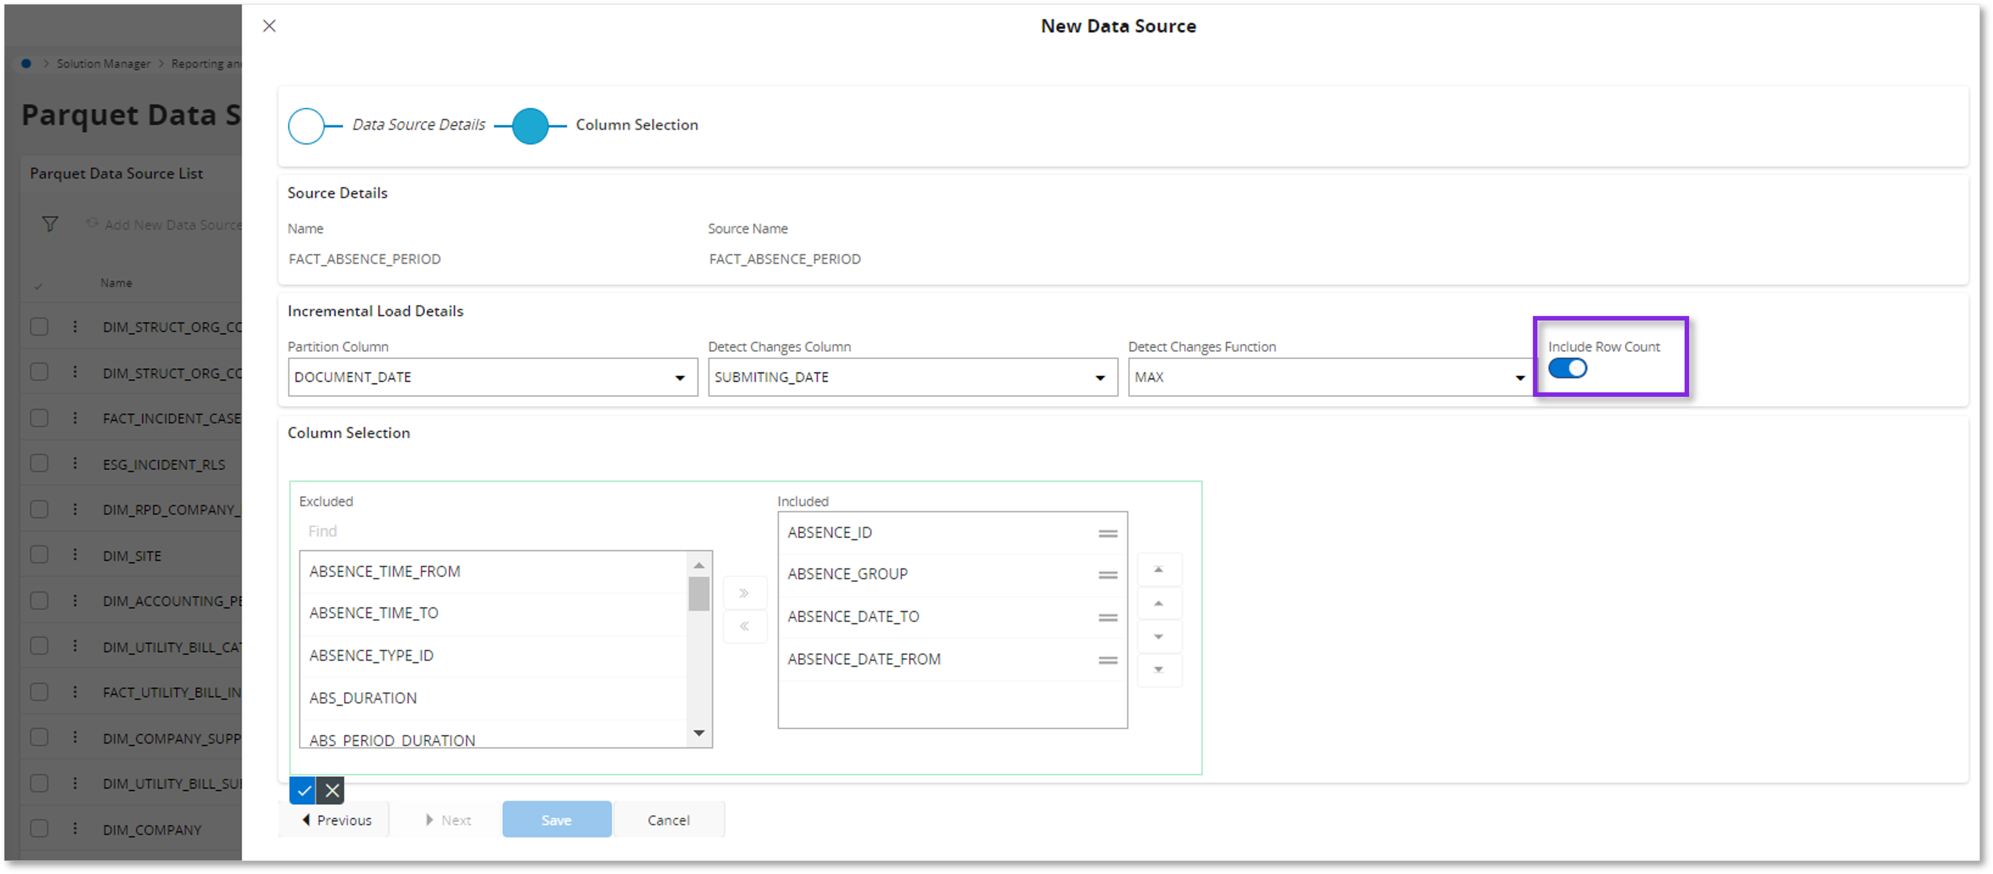Select ABSENCE_ID in Included list
The width and height of the screenshot is (1993, 874).
953,533
